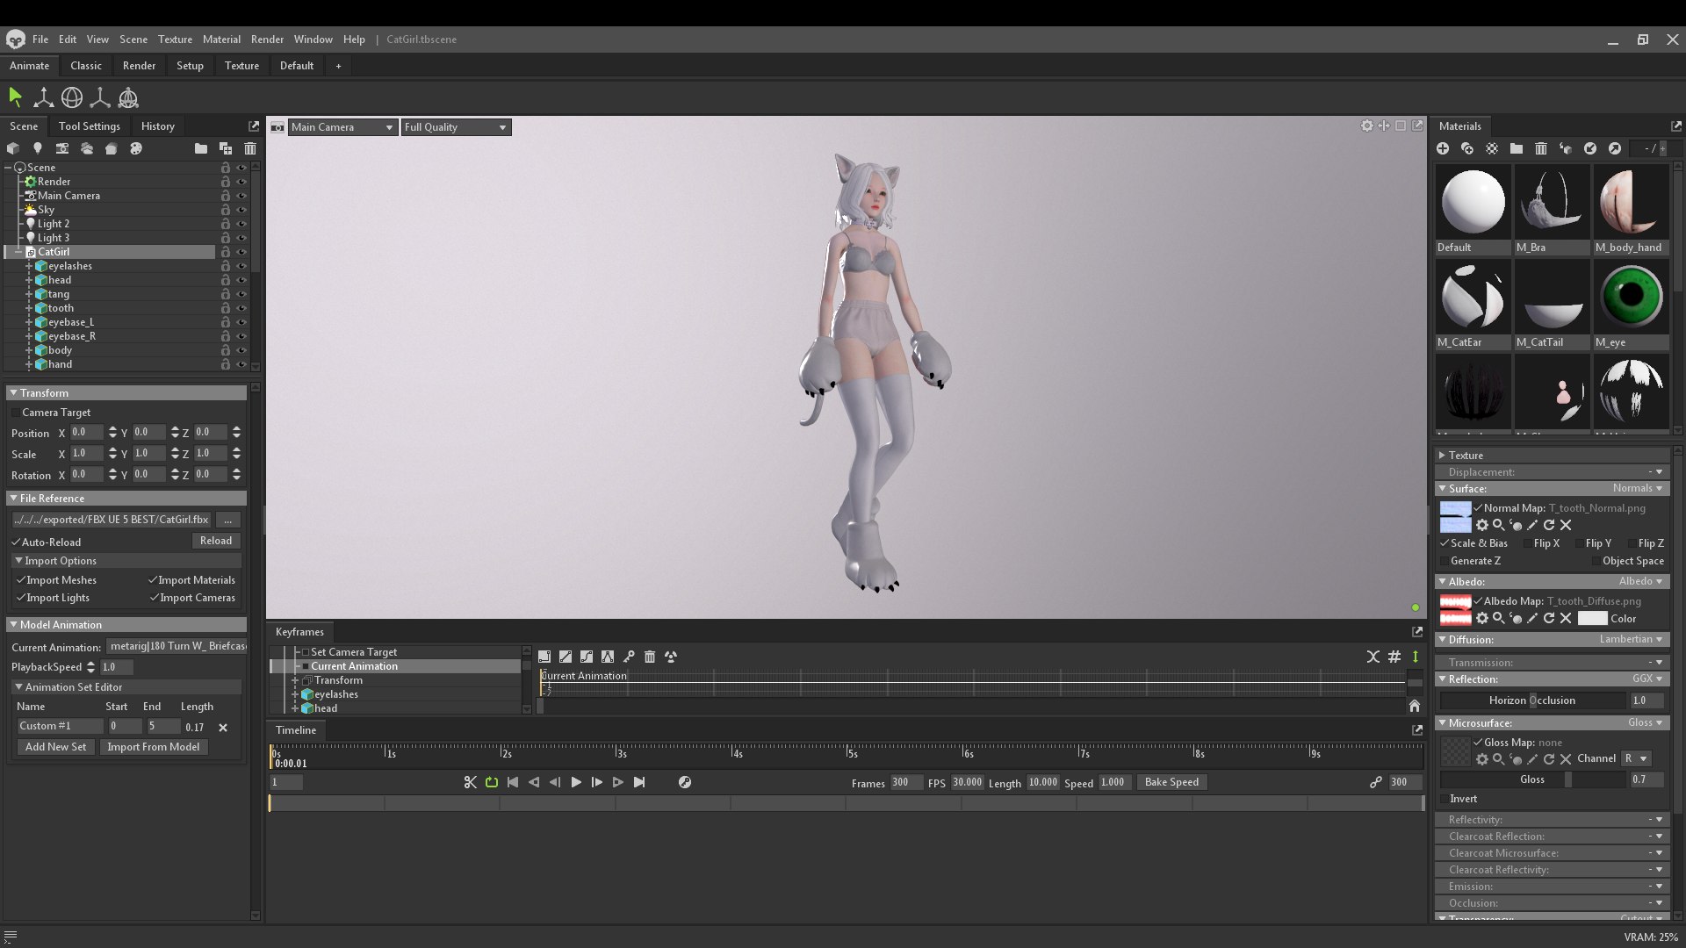
Task: Delete keyframes with trash icon
Action: (x=649, y=657)
